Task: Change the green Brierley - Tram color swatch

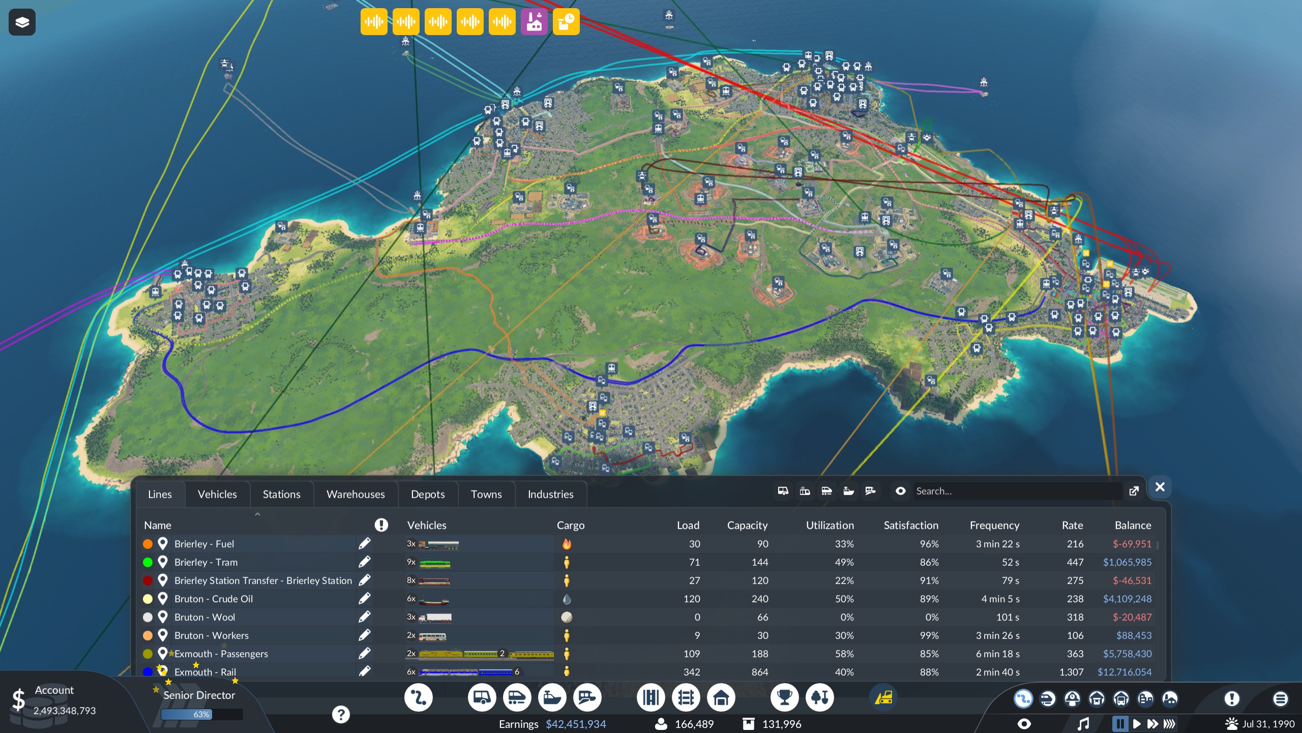Action: [x=147, y=562]
